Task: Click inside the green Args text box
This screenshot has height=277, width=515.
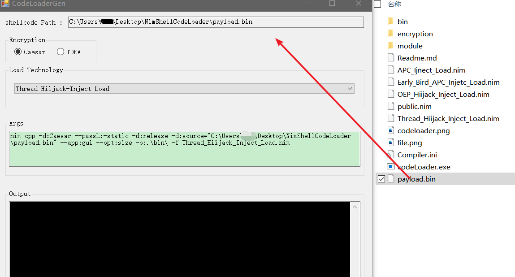Action: (x=185, y=149)
